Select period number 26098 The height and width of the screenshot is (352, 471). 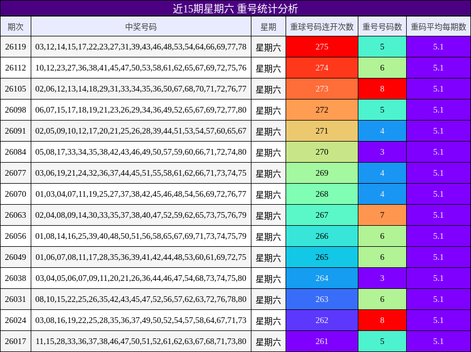(x=15, y=110)
